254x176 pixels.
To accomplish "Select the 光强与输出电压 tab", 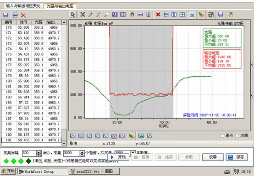I will pyautogui.click(x=60, y=6).
